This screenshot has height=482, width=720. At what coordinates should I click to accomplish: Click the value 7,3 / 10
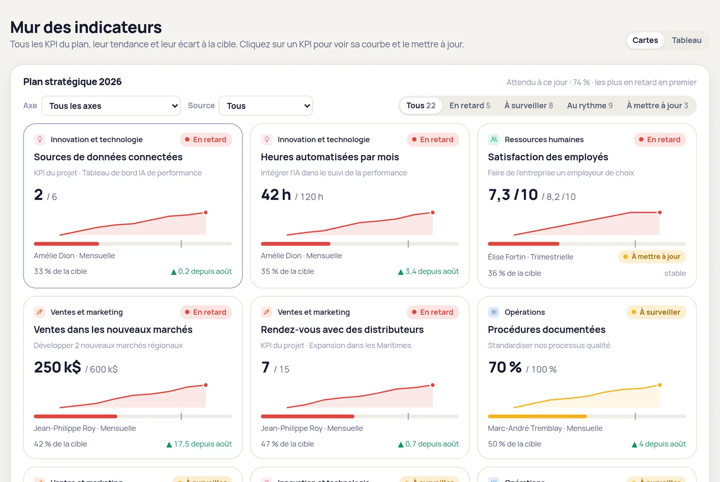pos(513,195)
